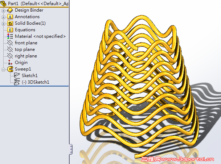Expand the Solid Bodies(1) node
Viewport: 221px width, 164px height.
3,24
